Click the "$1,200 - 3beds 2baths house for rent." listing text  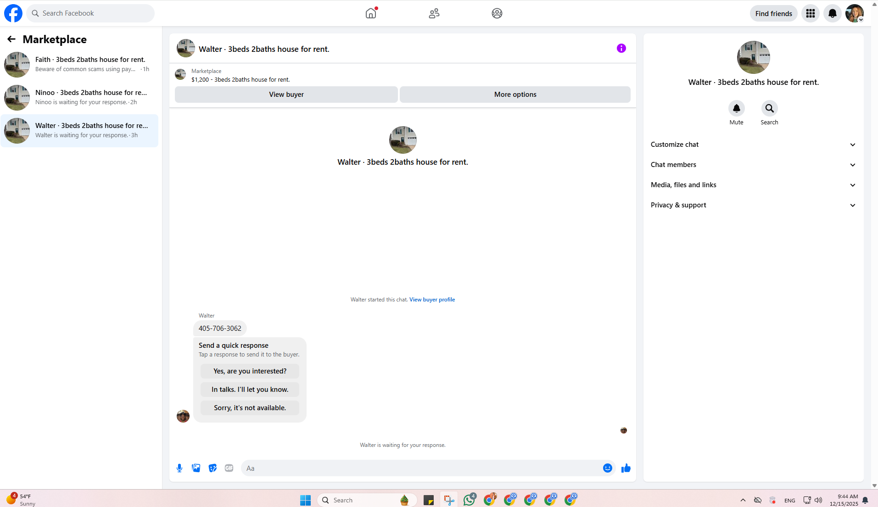(240, 80)
